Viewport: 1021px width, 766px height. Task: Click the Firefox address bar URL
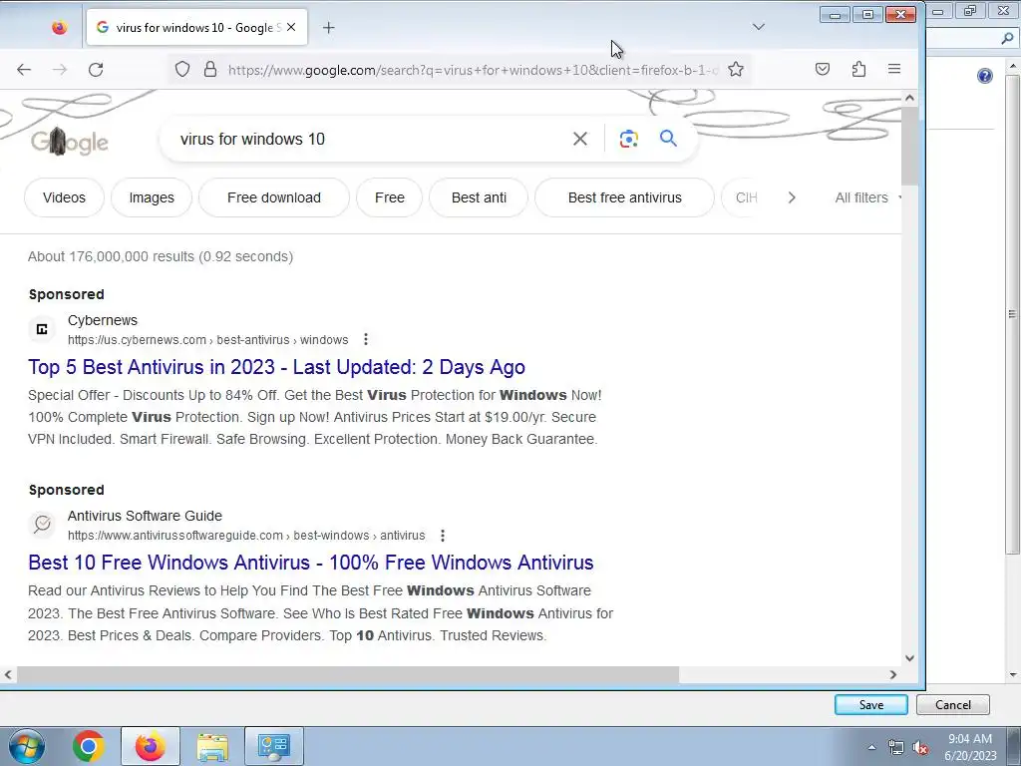click(473, 70)
